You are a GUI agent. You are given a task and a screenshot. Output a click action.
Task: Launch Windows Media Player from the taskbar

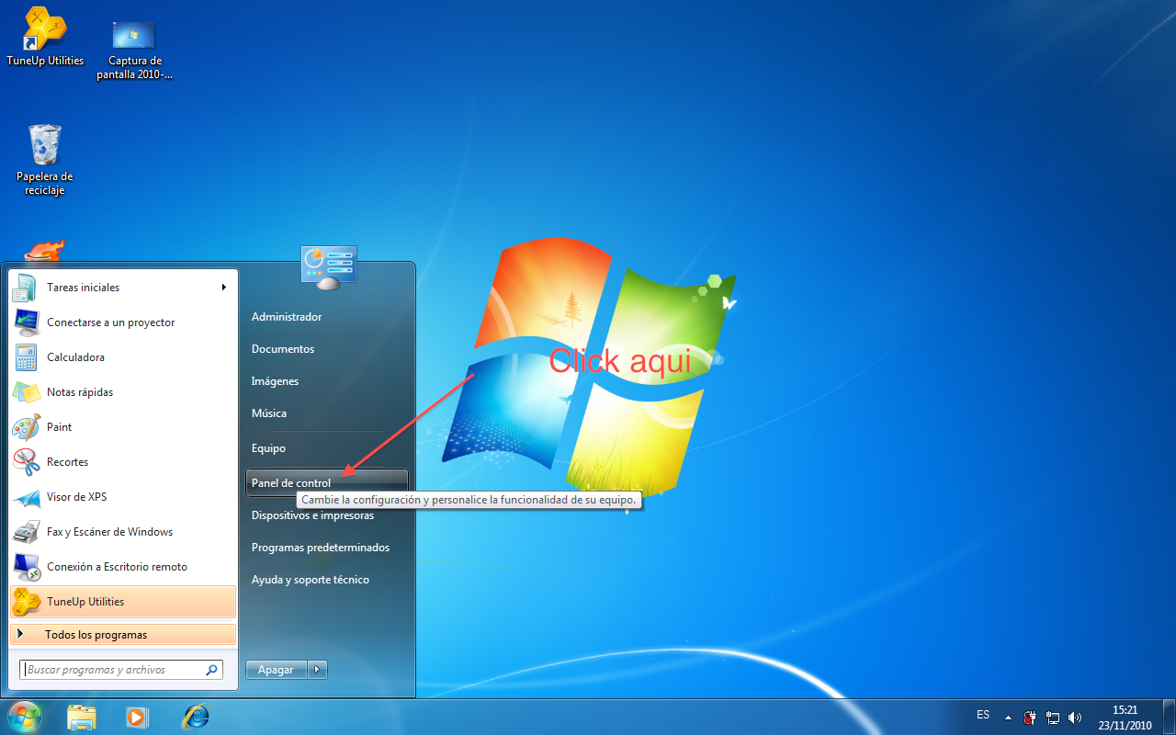coord(137,717)
